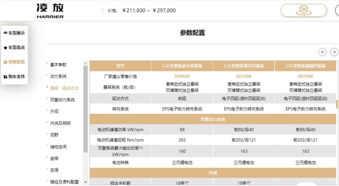The width and height of the screenshot is (339, 186).
Task: Select 悬架·驱动方式 section
Action: pos(64,88)
